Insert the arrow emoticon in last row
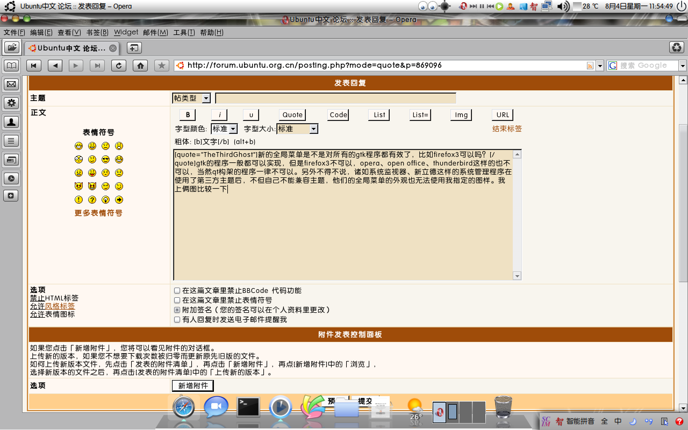Screen dimensions: 688x430 click(x=119, y=200)
